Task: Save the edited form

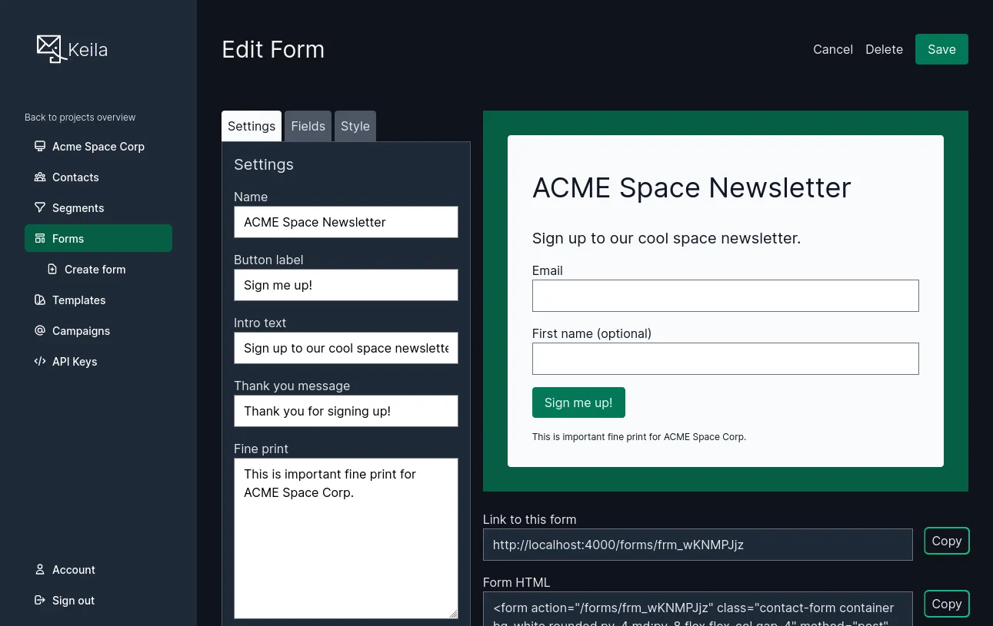Action: (x=941, y=48)
